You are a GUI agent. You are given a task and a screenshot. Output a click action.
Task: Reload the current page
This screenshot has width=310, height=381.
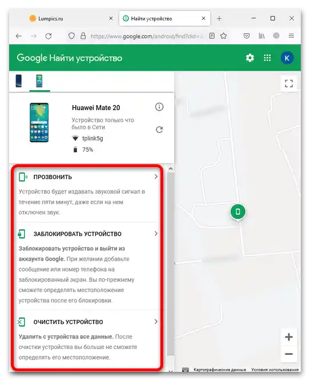coord(49,36)
